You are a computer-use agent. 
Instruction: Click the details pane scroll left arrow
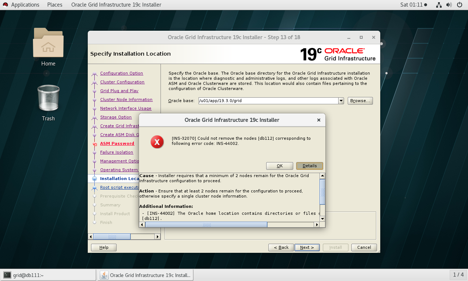click(x=142, y=225)
